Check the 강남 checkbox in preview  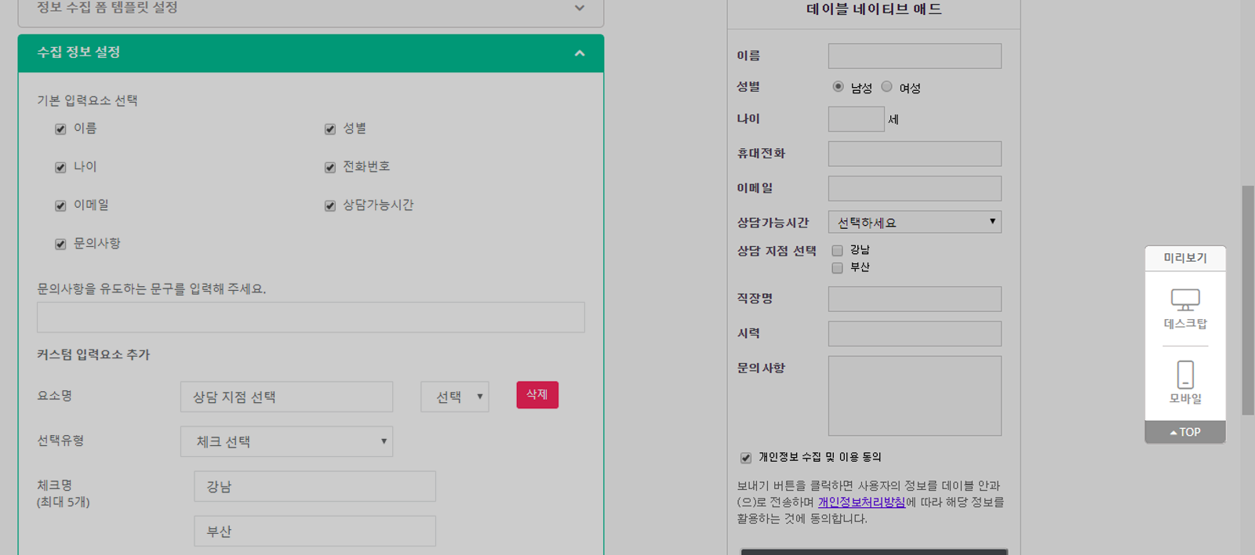coord(837,251)
